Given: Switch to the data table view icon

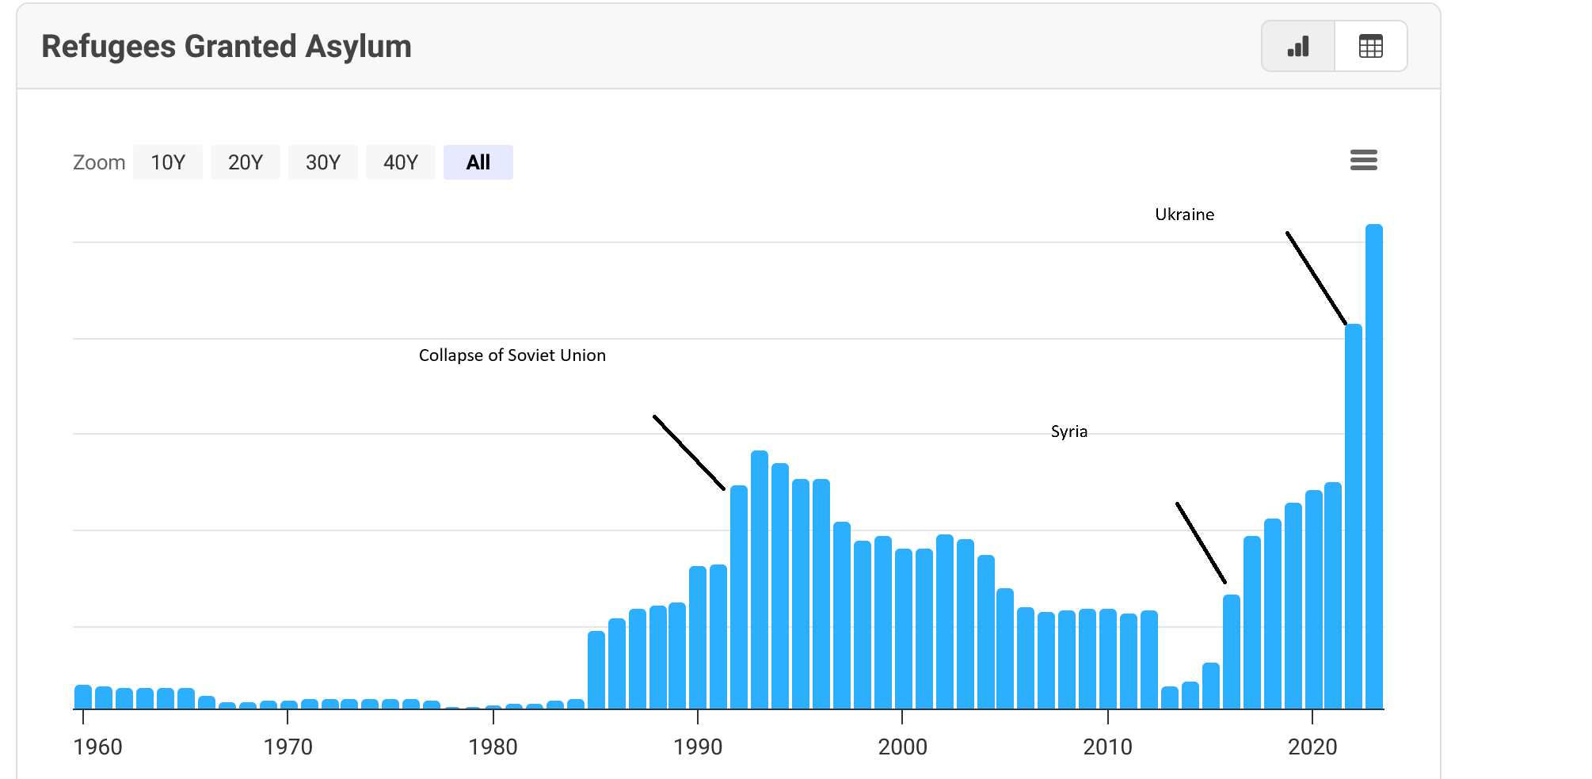Looking at the screenshot, I should 1371,47.
